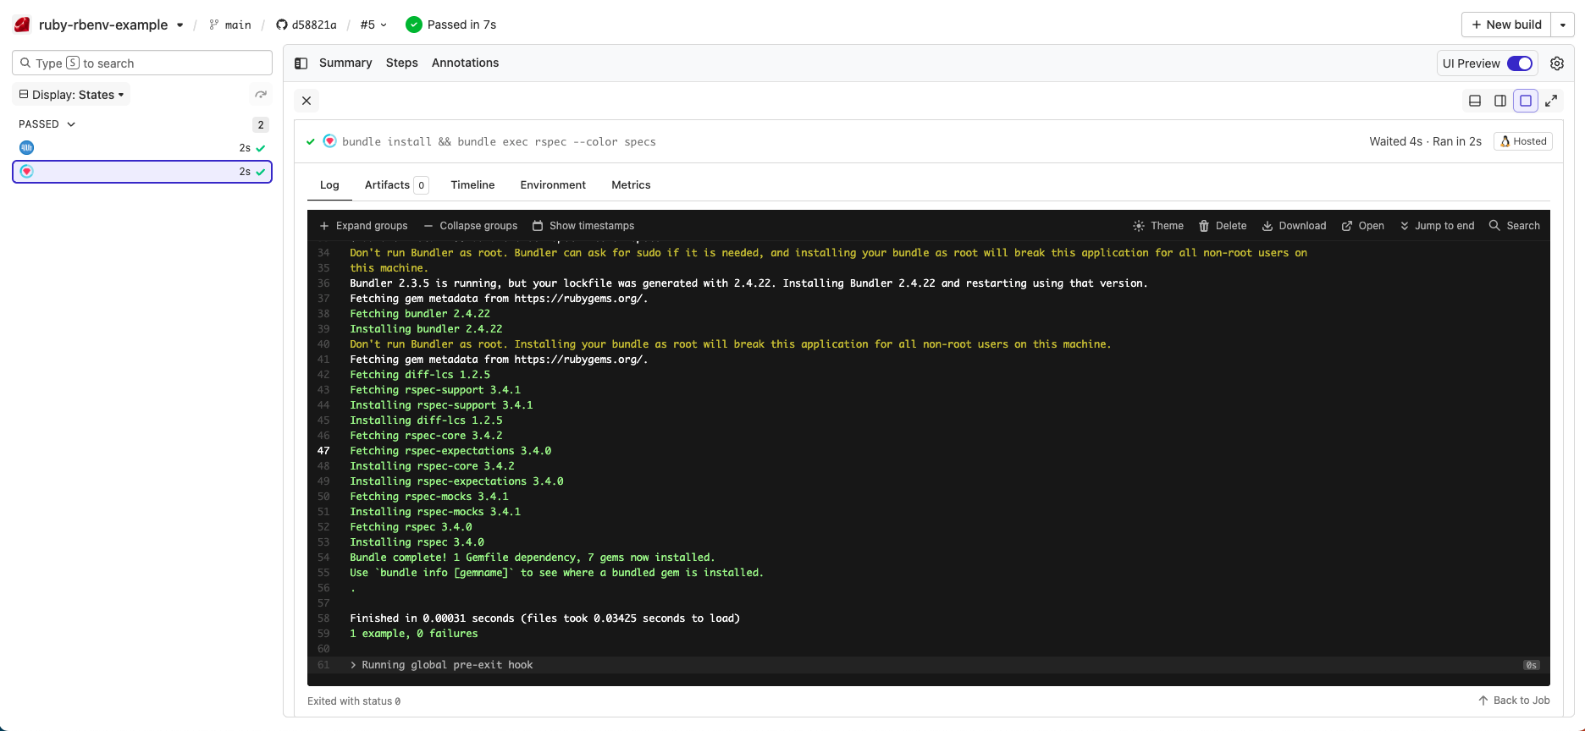Click 'Installing bundler 2.4.22' log line

tap(426, 329)
